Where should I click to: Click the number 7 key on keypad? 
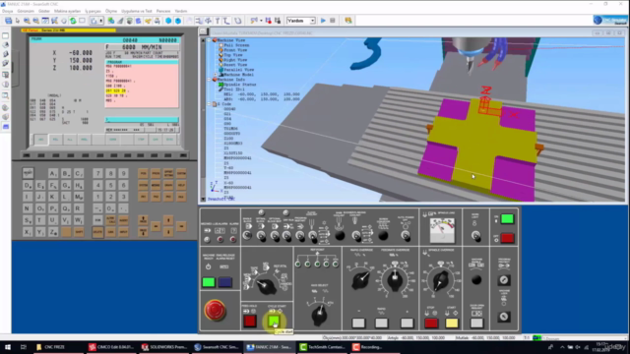(x=97, y=173)
